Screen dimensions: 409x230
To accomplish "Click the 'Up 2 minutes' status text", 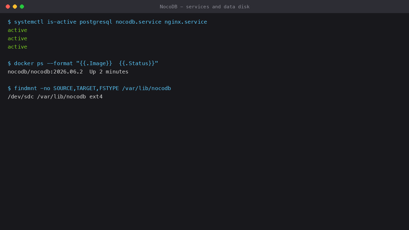I will click(x=109, y=72).
